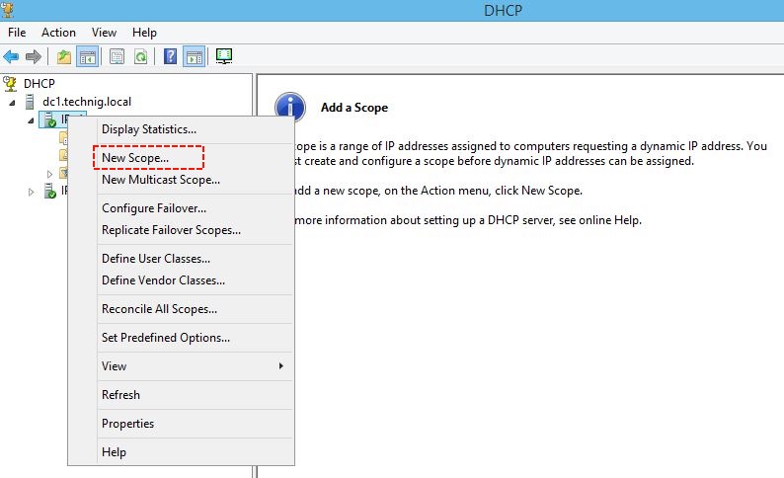
Task: Open the File menu in the menu bar
Action: [x=17, y=33]
